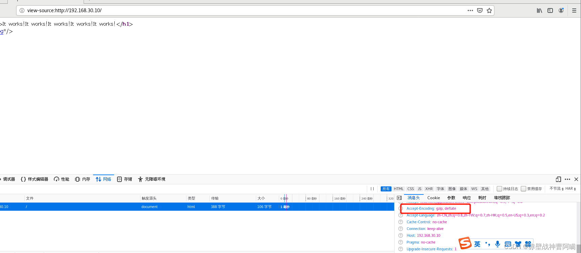Viewport: 581px width, 253px height.
Task: Sort by the 文件 file column header
Action: [82, 198]
